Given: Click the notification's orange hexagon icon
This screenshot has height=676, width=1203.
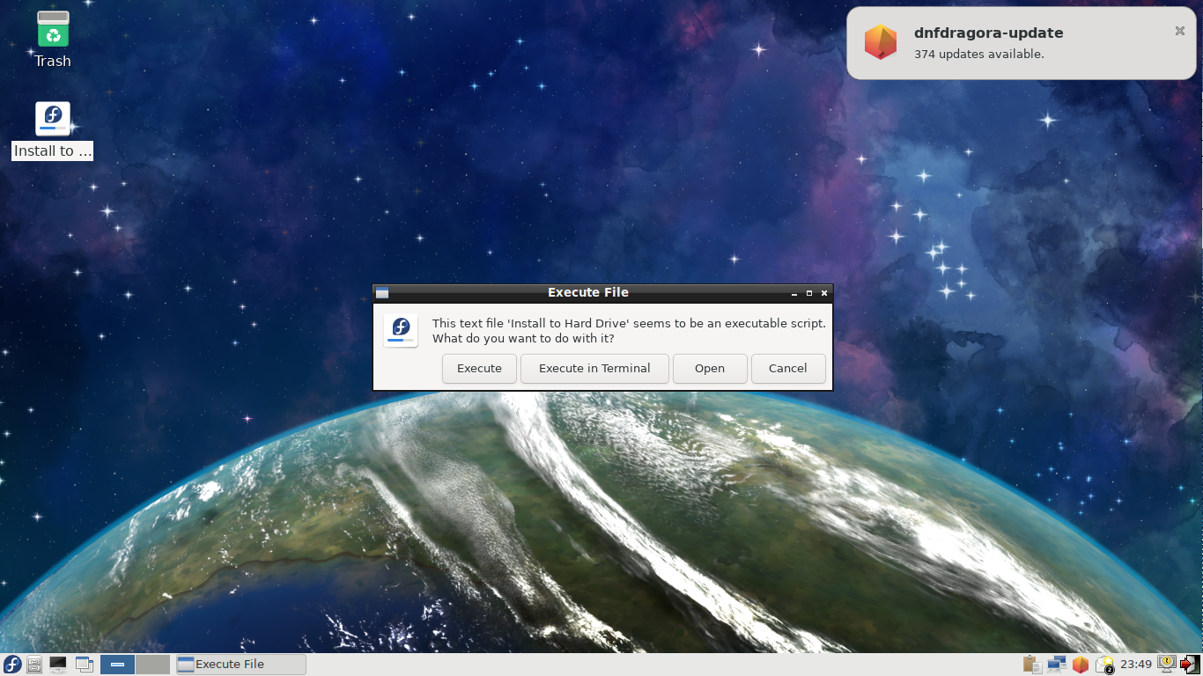Looking at the screenshot, I should pos(880,42).
